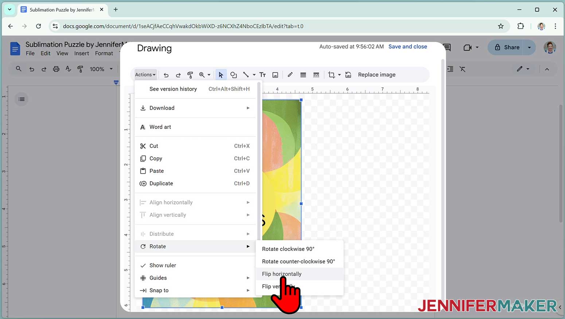The image size is (565, 319).
Task: Choose Flip horizontally
Action: tap(300, 274)
